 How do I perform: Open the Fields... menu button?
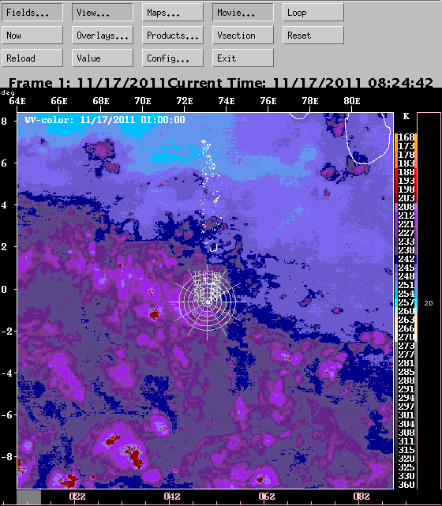click(32, 13)
